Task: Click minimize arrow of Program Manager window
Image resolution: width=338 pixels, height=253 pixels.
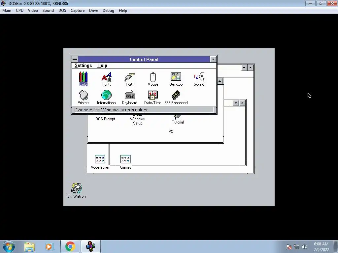Action: pos(244,68)
